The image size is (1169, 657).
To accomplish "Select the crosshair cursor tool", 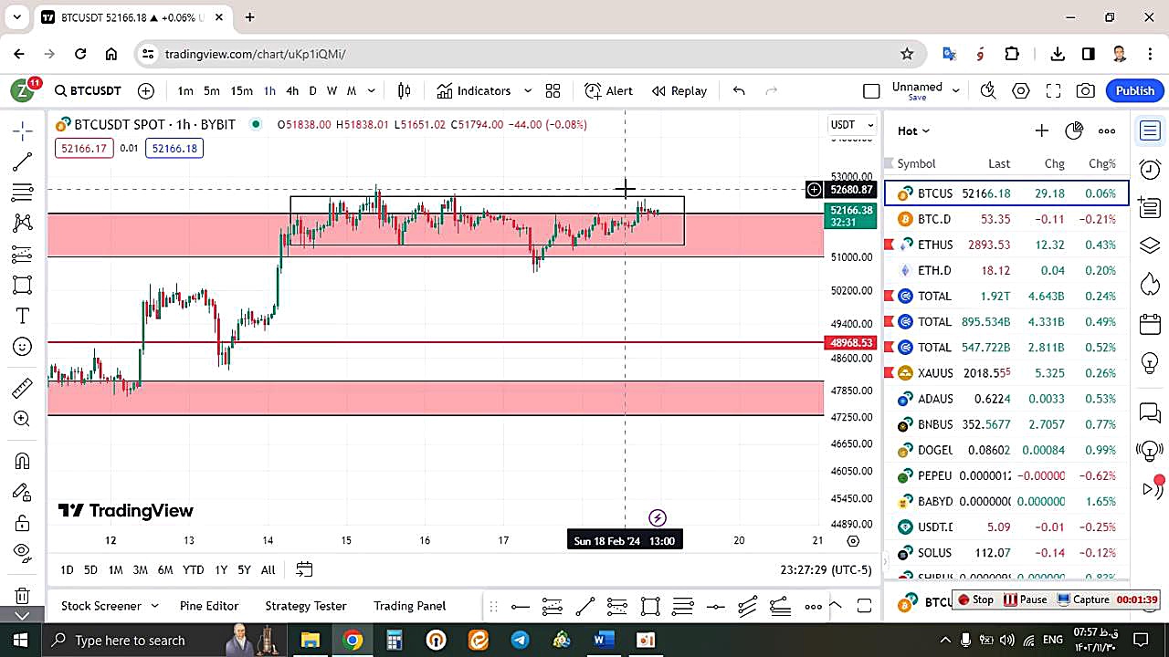I will click(23, 130).
